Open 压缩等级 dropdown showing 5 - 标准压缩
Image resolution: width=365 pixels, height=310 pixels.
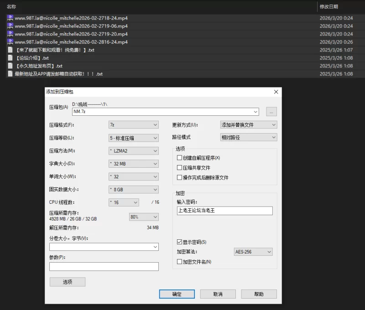tap(134, 138)
